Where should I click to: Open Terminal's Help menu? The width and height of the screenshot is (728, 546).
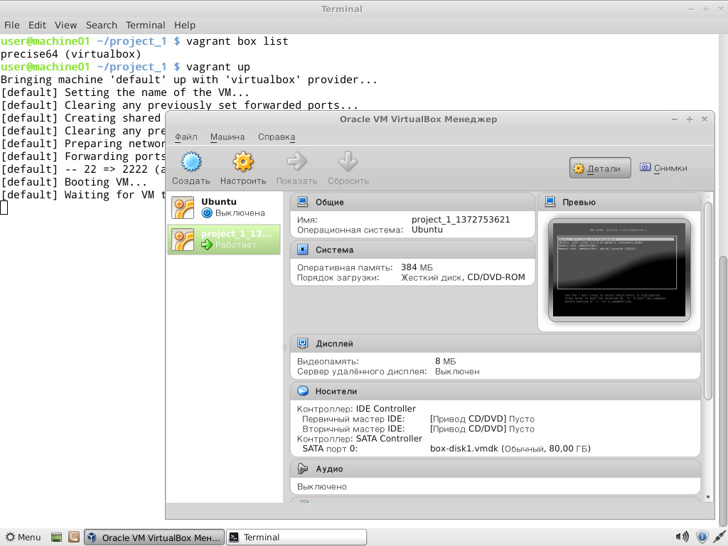185,25
